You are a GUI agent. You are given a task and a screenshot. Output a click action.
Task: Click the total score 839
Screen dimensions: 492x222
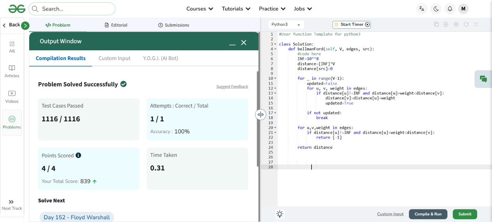pos(85,181)
